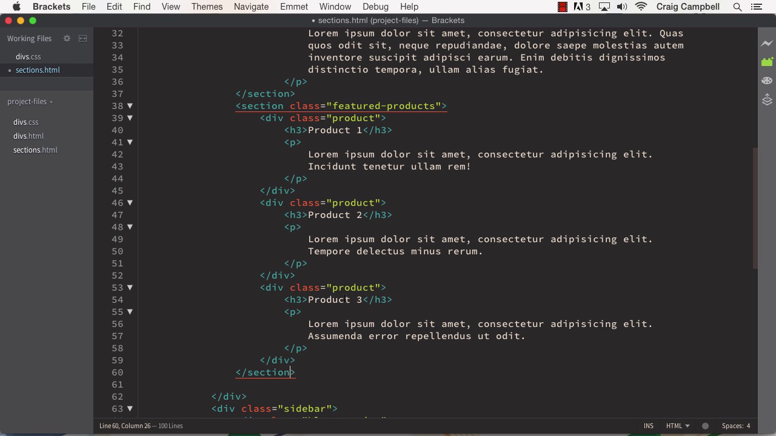Click the closing </section> tag on line 37
The width and height of the screenshot is (776, 436).
(x=266, y=94)
